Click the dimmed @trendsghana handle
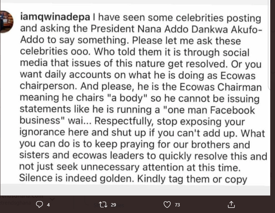275x213 pixels. pyautogui.click(x=16, y=203)
